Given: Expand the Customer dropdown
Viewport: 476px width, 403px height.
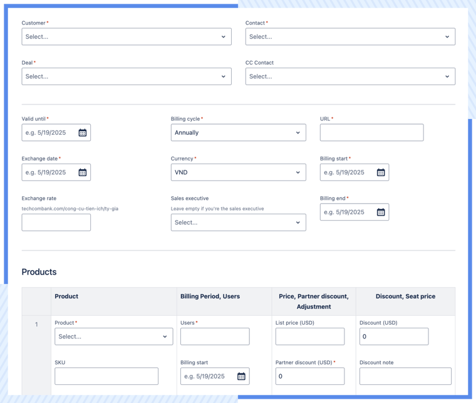Looking at the screenshot, I should coord(127,37).
